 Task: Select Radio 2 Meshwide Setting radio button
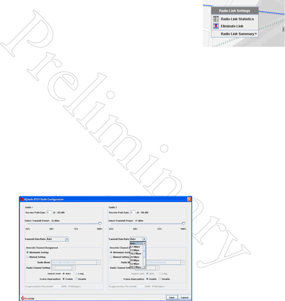(x=111, y=252)
